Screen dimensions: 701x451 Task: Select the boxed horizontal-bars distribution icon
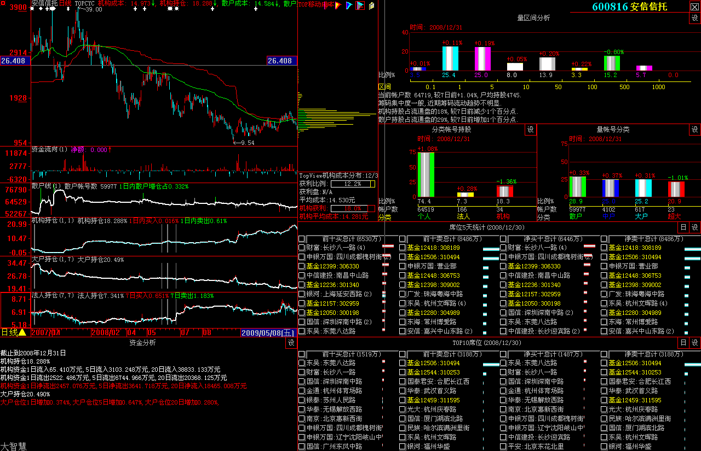click(360, 5)
